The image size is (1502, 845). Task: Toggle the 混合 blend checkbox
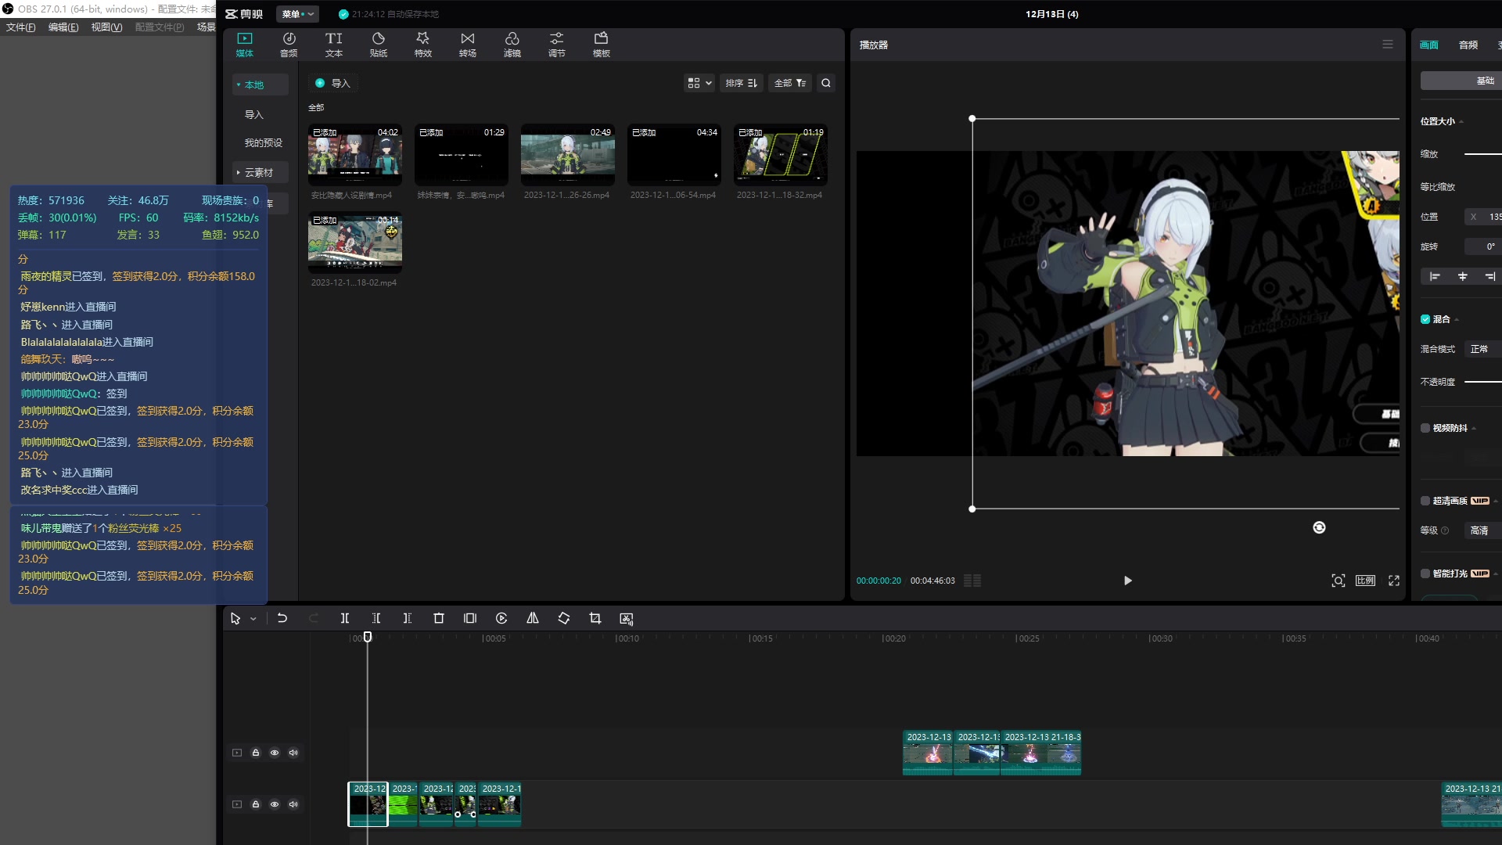click(1425, 319)
